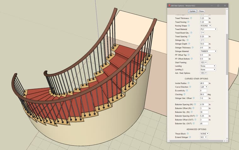Viewport: 239px width, 150px height.
Task: Click the scroll down arrow of dialog
Action: tap(227, 139)
